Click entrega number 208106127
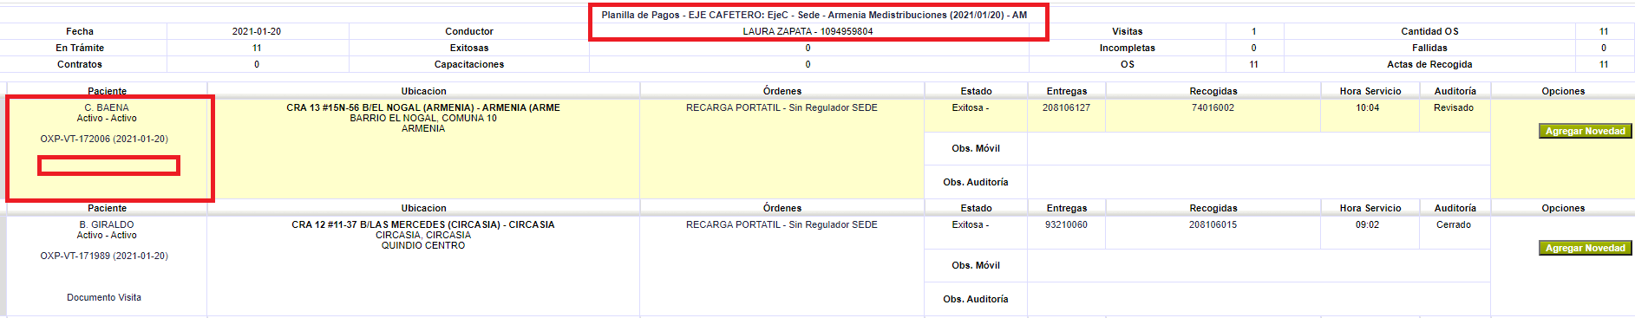Viewport: 1635px width, 318px height. click(x=1066, y=107)
